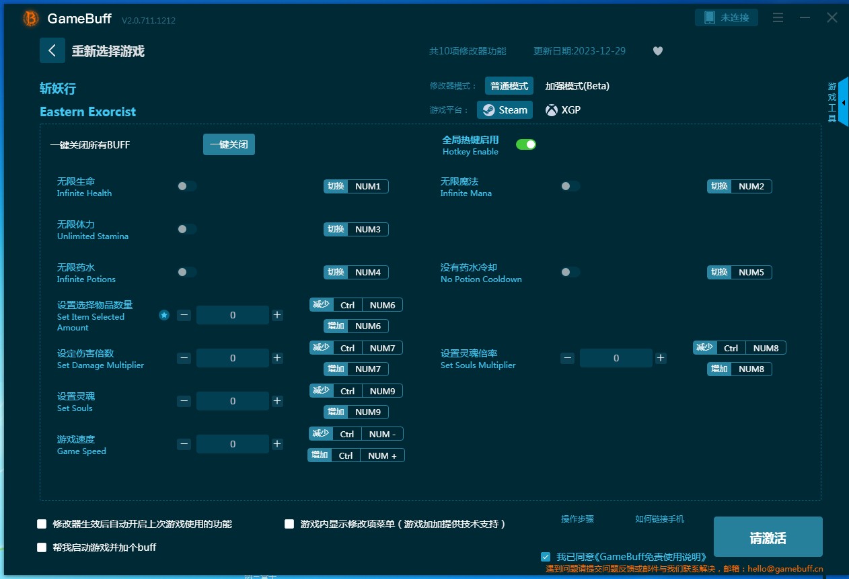The height and width of the screenshot is (579, 849).
Task: Click the star icon beside item amount
Action: [x=164, y=315]
